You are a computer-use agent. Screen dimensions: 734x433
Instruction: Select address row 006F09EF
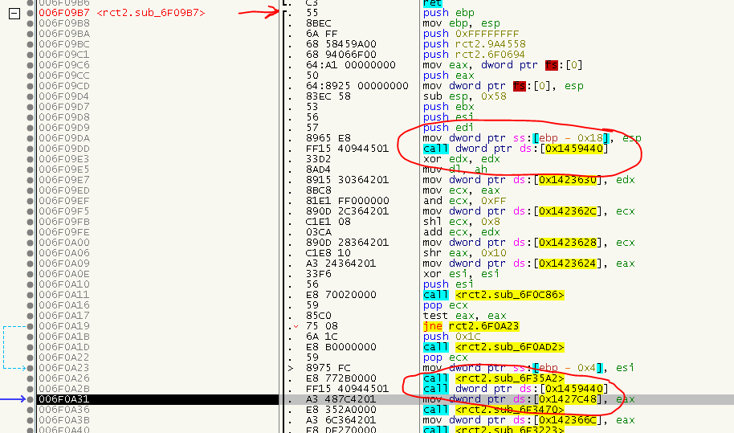click(x=64, y=201)
